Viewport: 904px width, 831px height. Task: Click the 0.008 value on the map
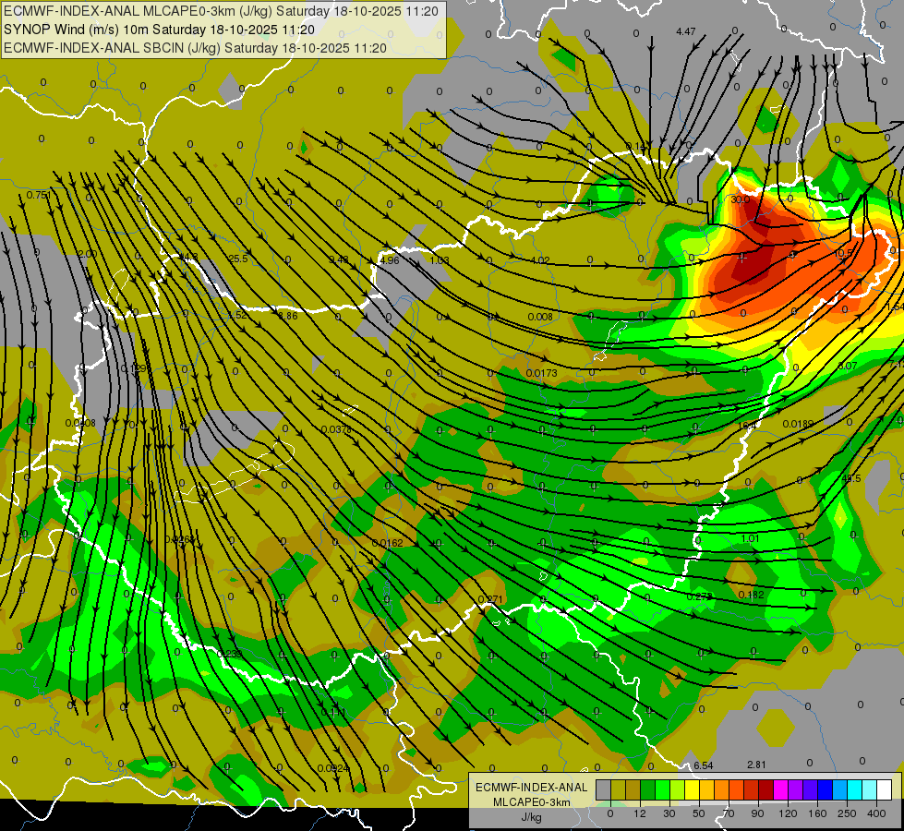click(540, 317)
